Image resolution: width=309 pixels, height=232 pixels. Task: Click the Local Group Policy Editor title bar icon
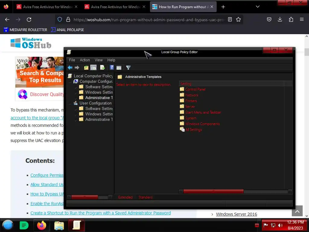[x=69, y=52]
